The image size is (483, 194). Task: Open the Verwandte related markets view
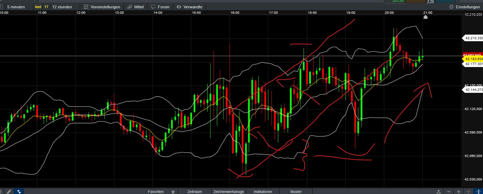click(189, 7)
